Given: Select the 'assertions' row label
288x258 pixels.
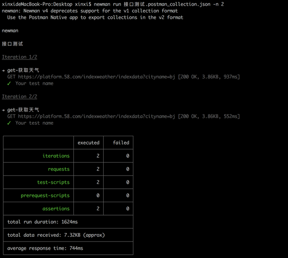Looking at the screenshot, I should [x=56, y=208].
